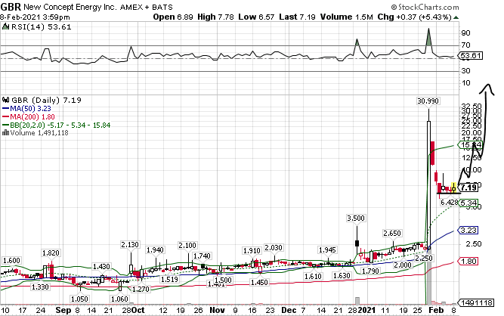Image resolution: width=504 pixels, height=316 pixels.
Task: Select the Dec month marker on date axis
Action: (289, 310)
